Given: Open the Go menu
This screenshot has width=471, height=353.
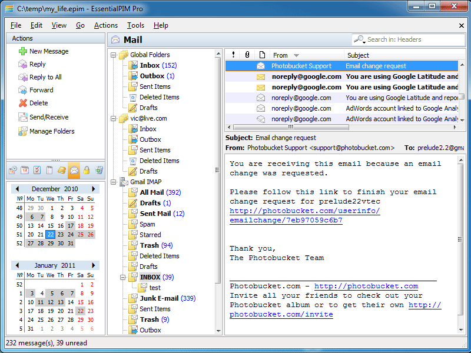Looking at the screenshot, I should [80, 25].
